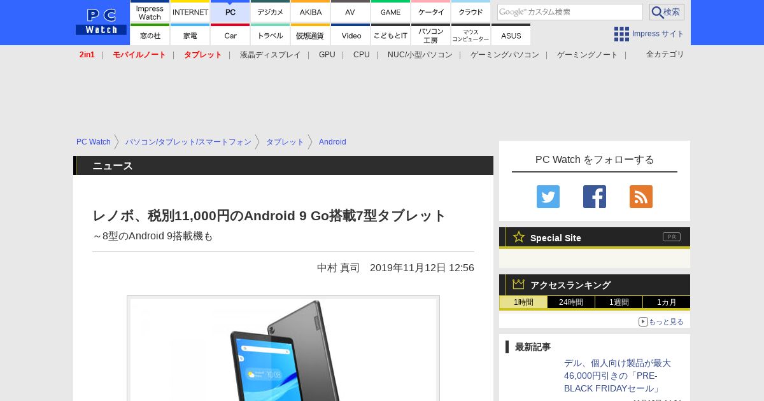Viewport: 764px width, 401px height.
Task: Click the 最新記事 heading
Action: tap(533, 347)
